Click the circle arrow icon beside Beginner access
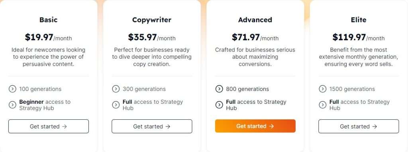The width and height of the screenshot is (408, 152). click(x=12, y=105)
